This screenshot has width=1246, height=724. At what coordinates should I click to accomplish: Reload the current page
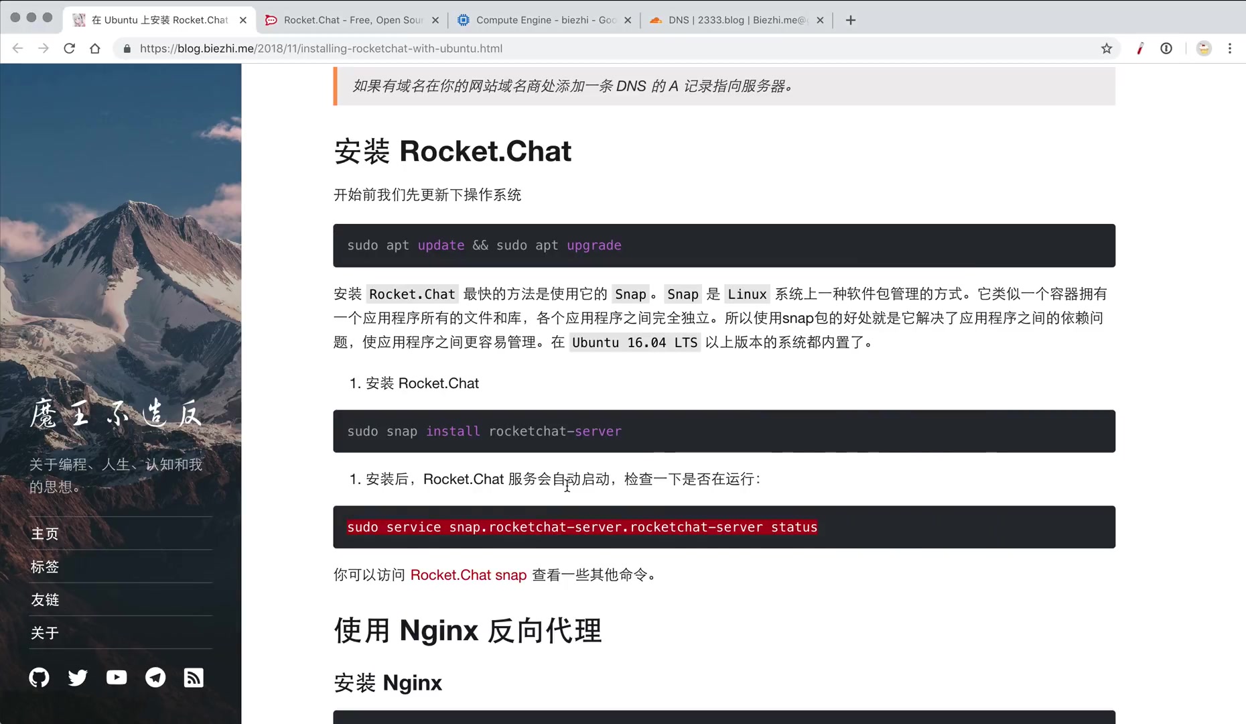tap(69, 48)
